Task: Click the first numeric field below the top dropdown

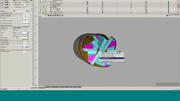Action: [26, 13]
